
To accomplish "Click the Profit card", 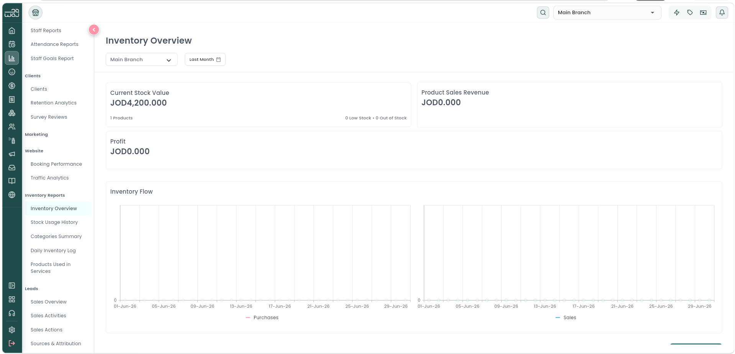I will tap(414, 150).
